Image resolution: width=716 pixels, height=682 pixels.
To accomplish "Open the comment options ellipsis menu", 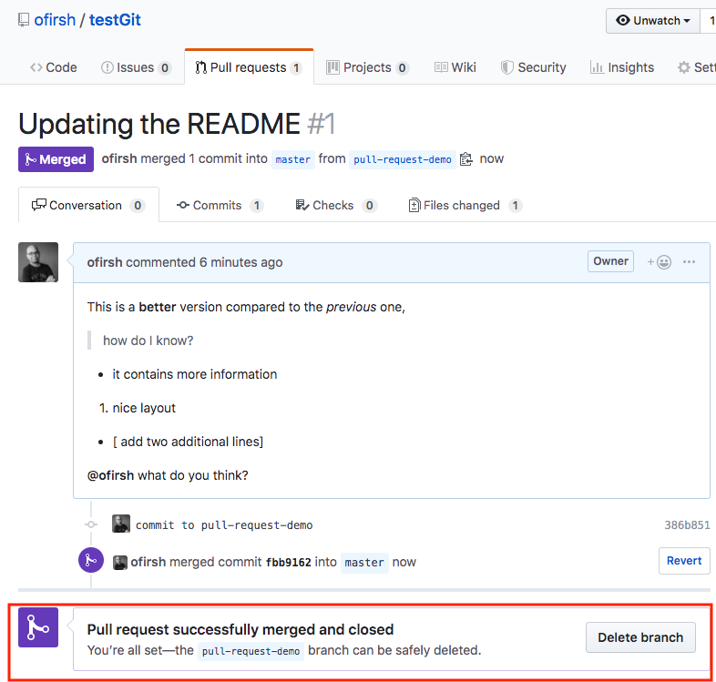I will pos(689,262).
